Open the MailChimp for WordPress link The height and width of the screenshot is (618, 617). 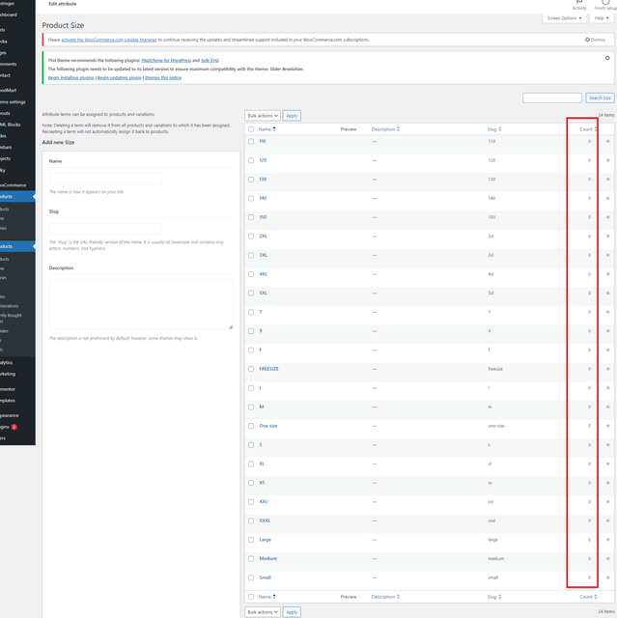pos(166,61)
